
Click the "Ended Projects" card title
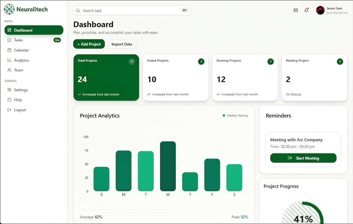click(158, 61)
